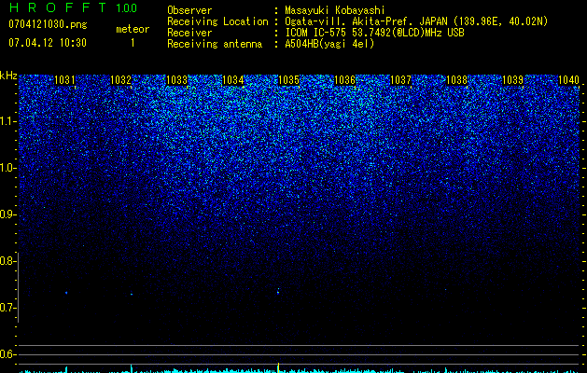Click the Ogata-vill. Akita-Pref. JAPAN location text
587x373 pixels.
[416, 21]
